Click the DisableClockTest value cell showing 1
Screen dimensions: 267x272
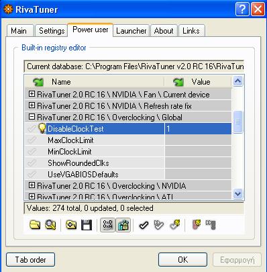[x=198, y=129]
